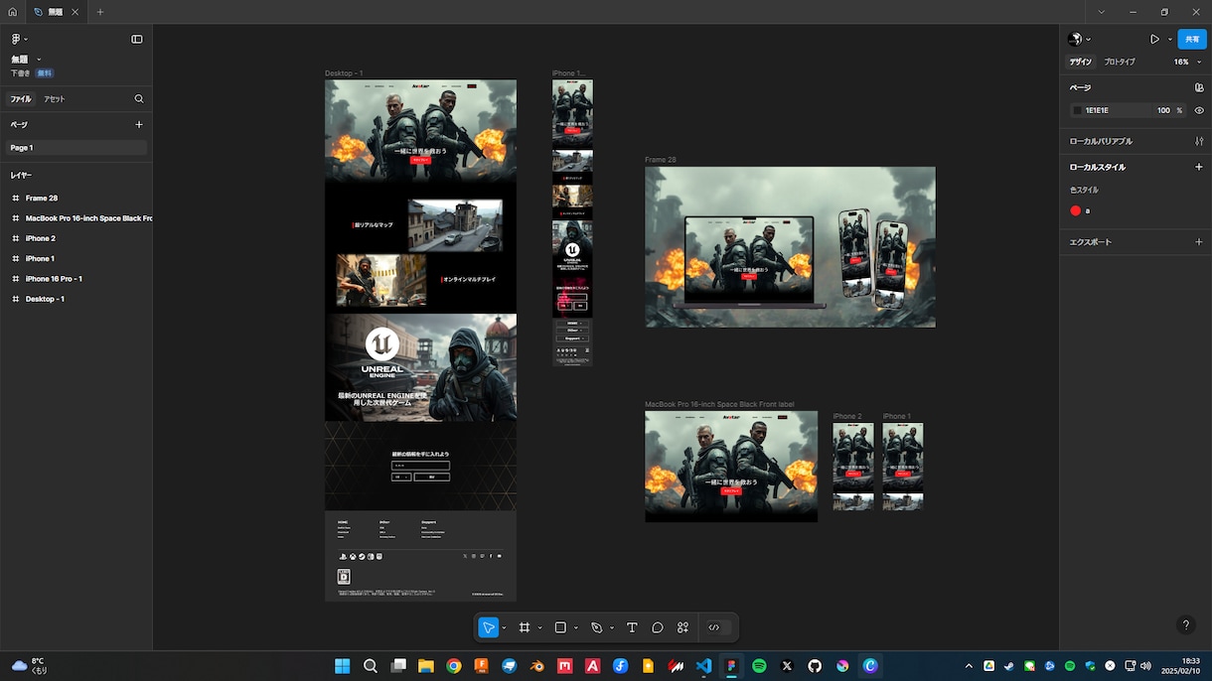The height and width of the screenshot is (681, 1212).
Task: Switch to the デザイン tab
Action: point(1080,62)
